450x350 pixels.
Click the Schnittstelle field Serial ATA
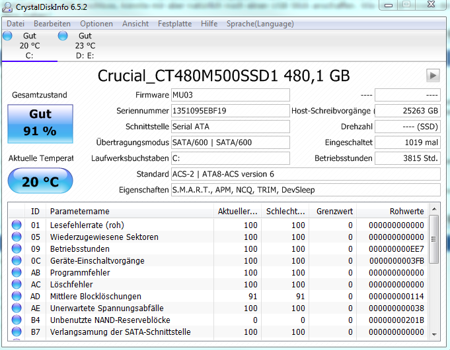(231, 127)
